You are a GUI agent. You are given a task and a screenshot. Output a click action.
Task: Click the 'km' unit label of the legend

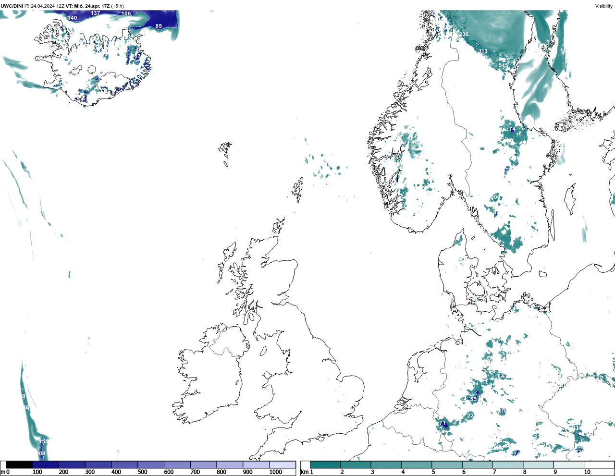tap(304, 472)
